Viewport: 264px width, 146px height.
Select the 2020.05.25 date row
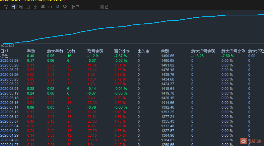coord(132,79)
